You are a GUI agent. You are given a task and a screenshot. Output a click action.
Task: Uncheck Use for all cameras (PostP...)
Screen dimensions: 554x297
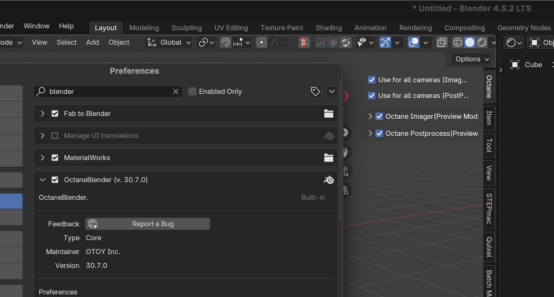click(x=372, y=96)
